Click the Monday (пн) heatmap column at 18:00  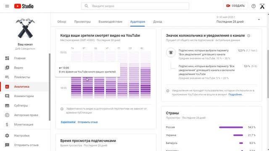76,88
